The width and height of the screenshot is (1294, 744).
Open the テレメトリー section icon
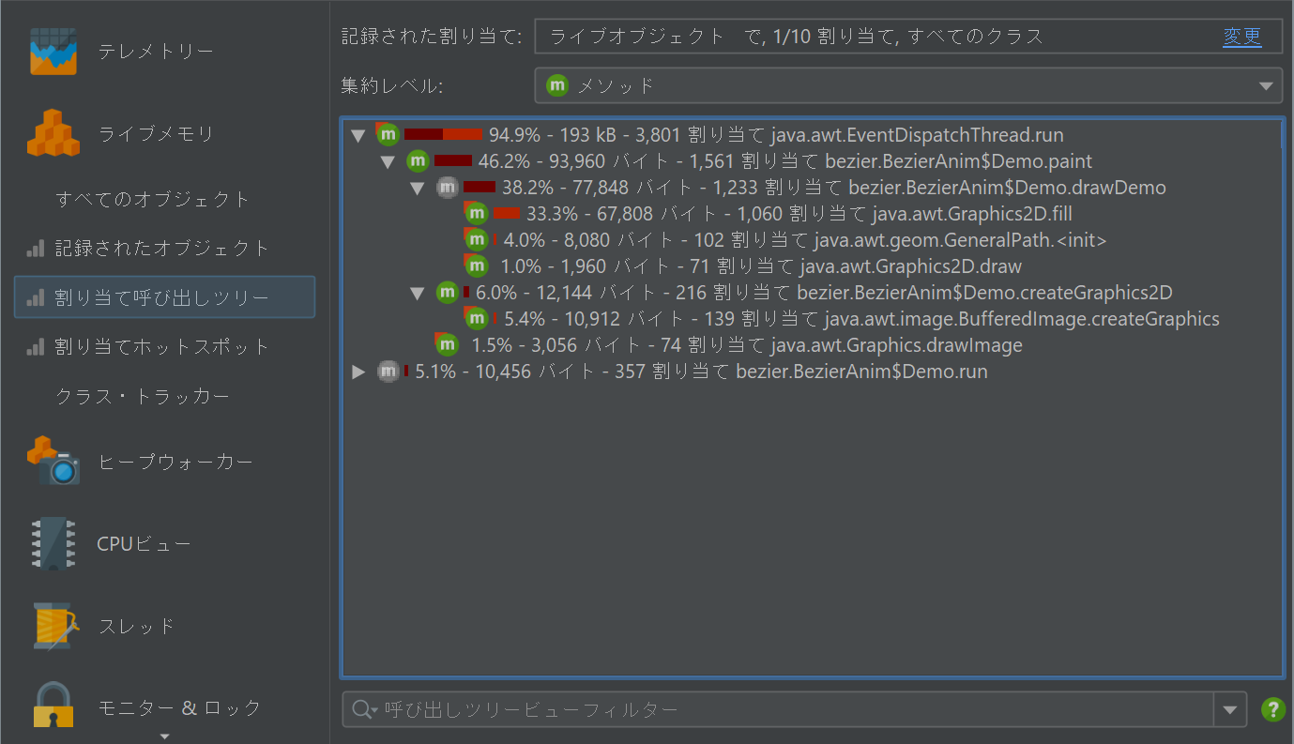coord(53,52)
